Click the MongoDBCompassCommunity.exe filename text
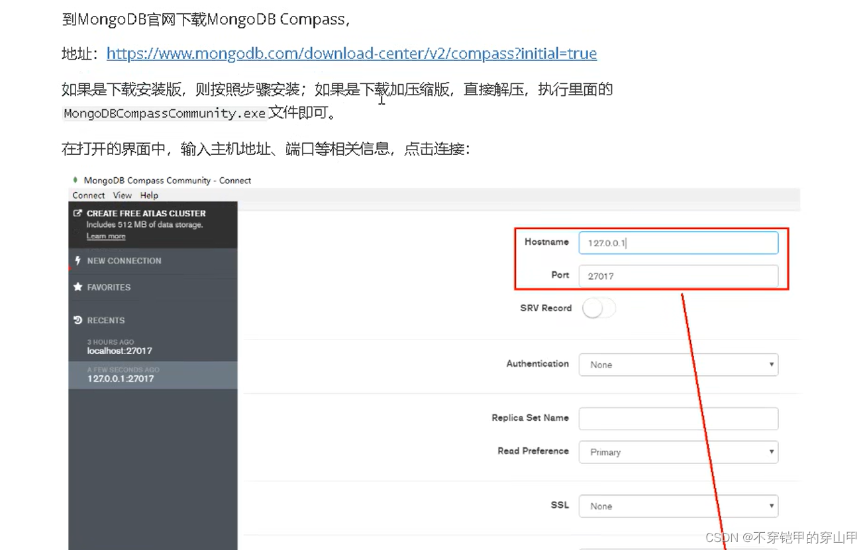The height and width of the screenshot is (550, 867). [x=165, y=113]
